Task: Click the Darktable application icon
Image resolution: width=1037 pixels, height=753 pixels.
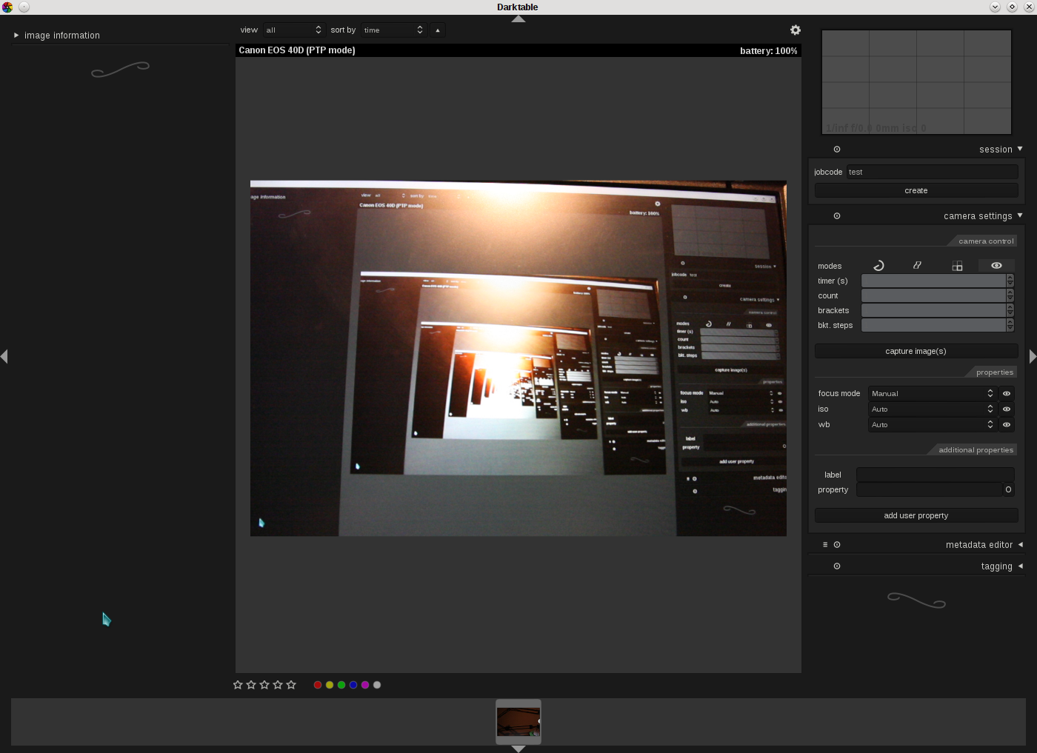Action: tap(7, 7)
